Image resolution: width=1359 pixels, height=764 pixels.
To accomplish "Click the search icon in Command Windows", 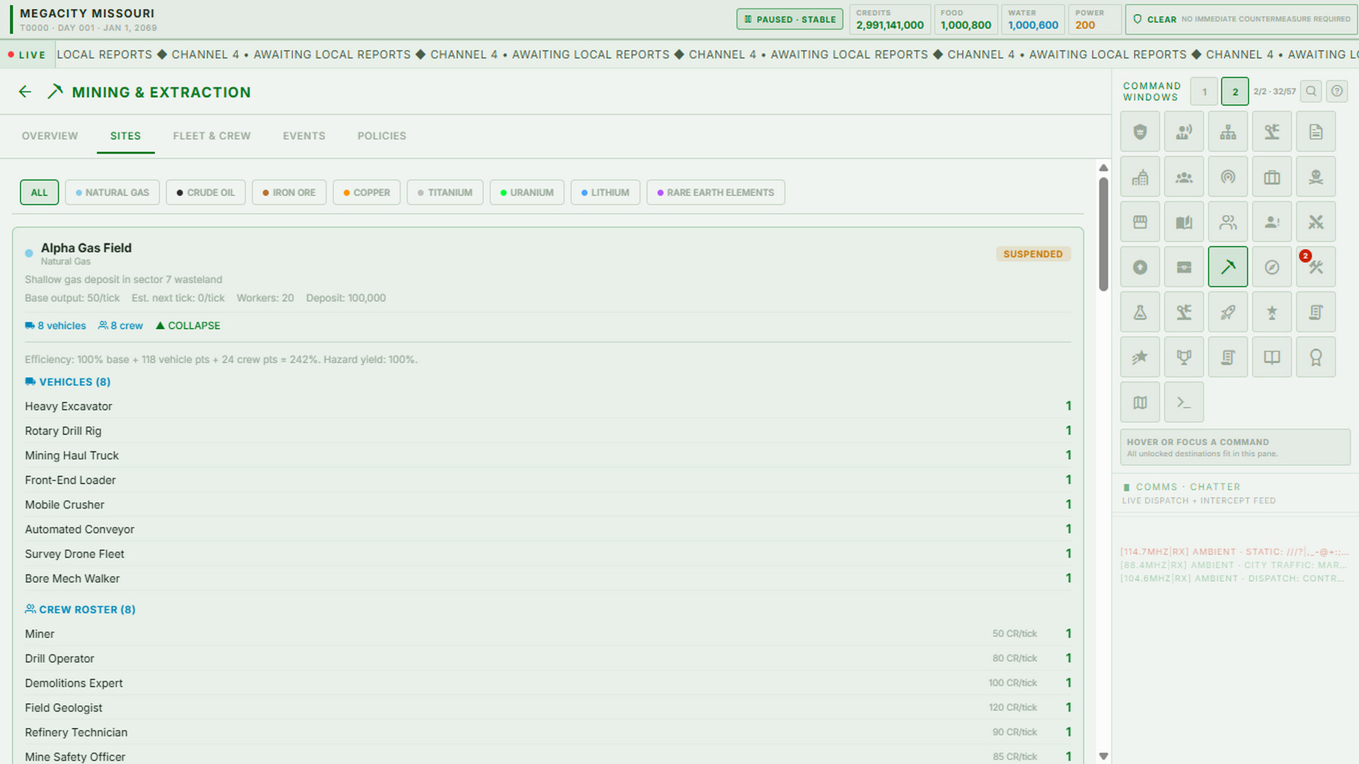I will (1311, 91).
